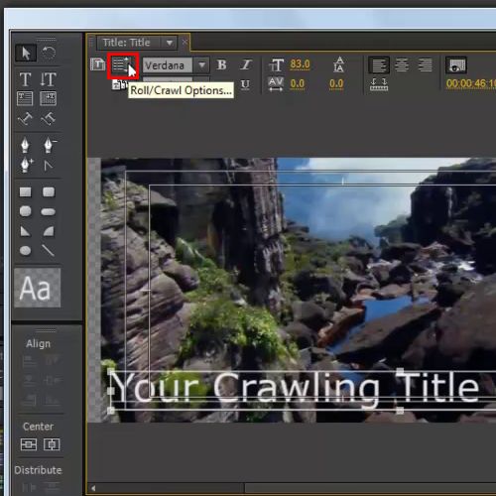Expand the Title panel dropdown arrow
This screenshot has height=496, width=496.
170,43
